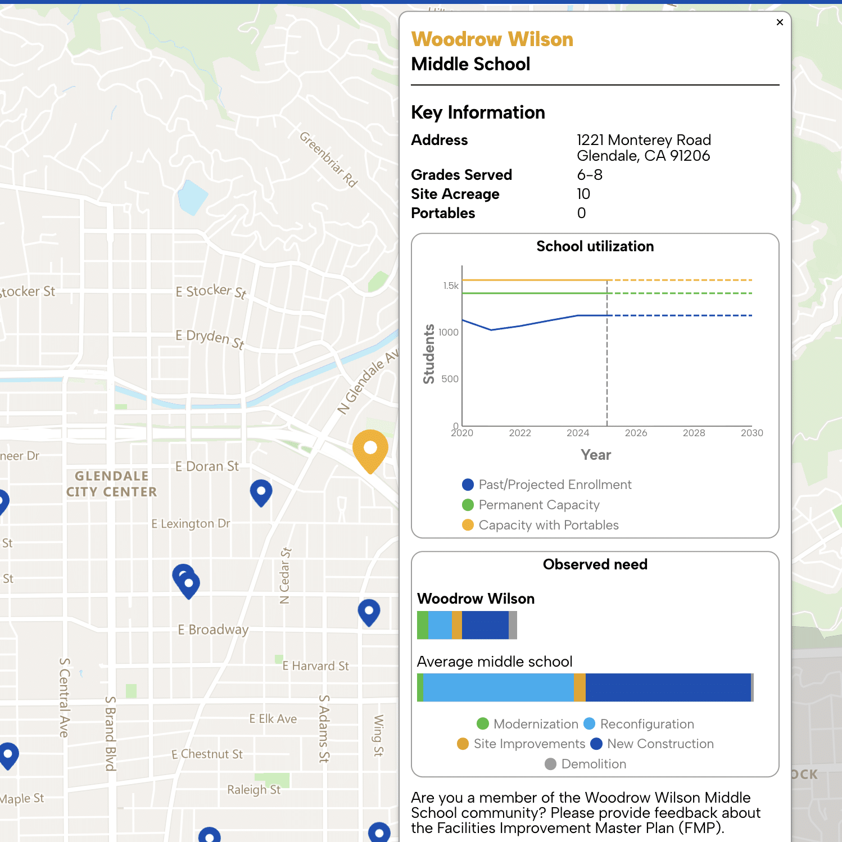Click the selected yellow Woodrow Wilson map pin

(370, 450)
